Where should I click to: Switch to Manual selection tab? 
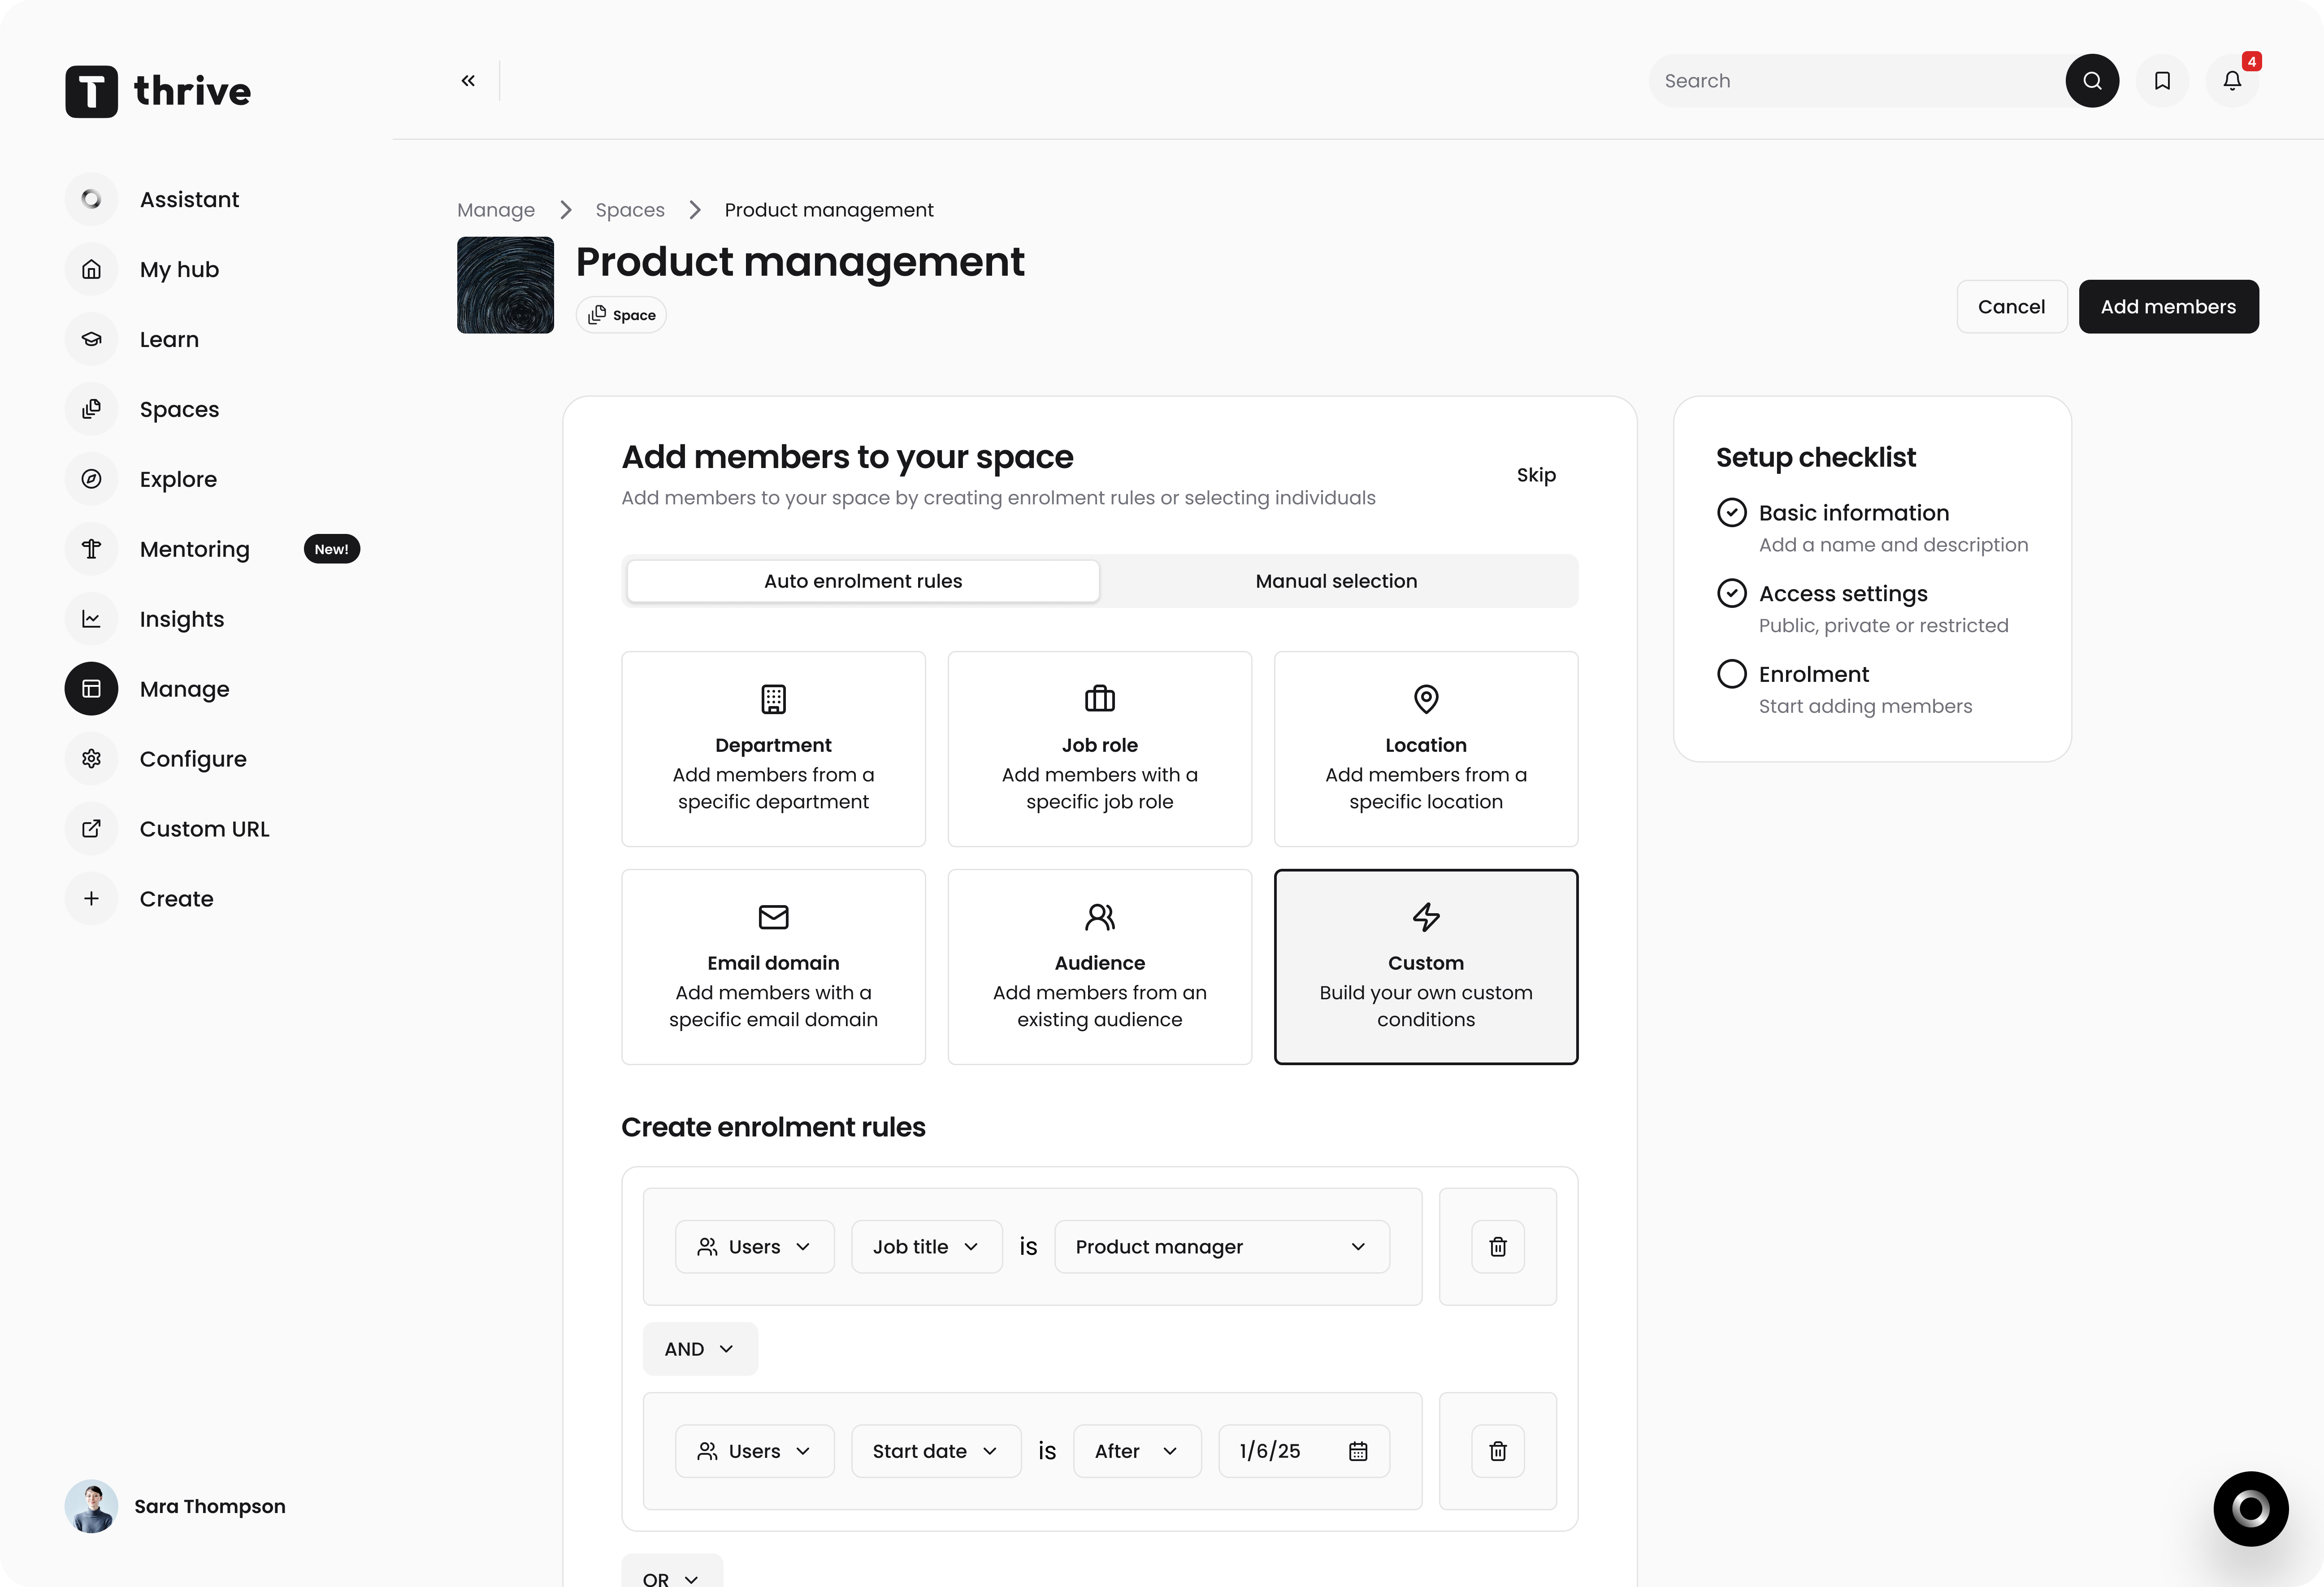click(1335, 581)
